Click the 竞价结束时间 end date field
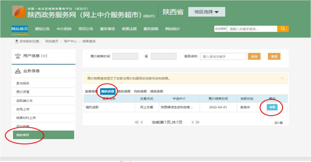 pyautogui.click(x=164, y=56)
